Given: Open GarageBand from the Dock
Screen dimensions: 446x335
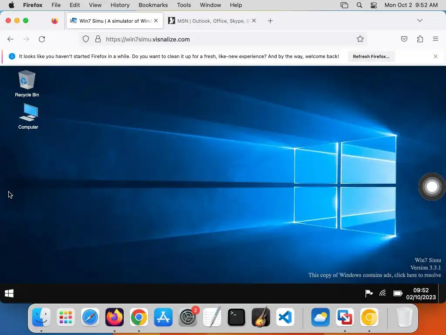Looking at the screenshot, I should [261, 317].
